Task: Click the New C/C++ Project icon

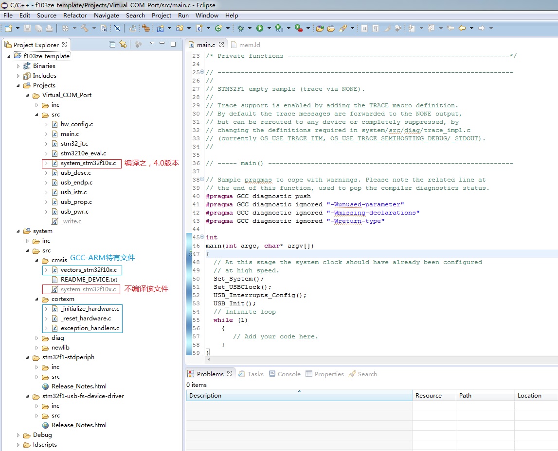Action: pyautogui.click(x=161, y=28)
